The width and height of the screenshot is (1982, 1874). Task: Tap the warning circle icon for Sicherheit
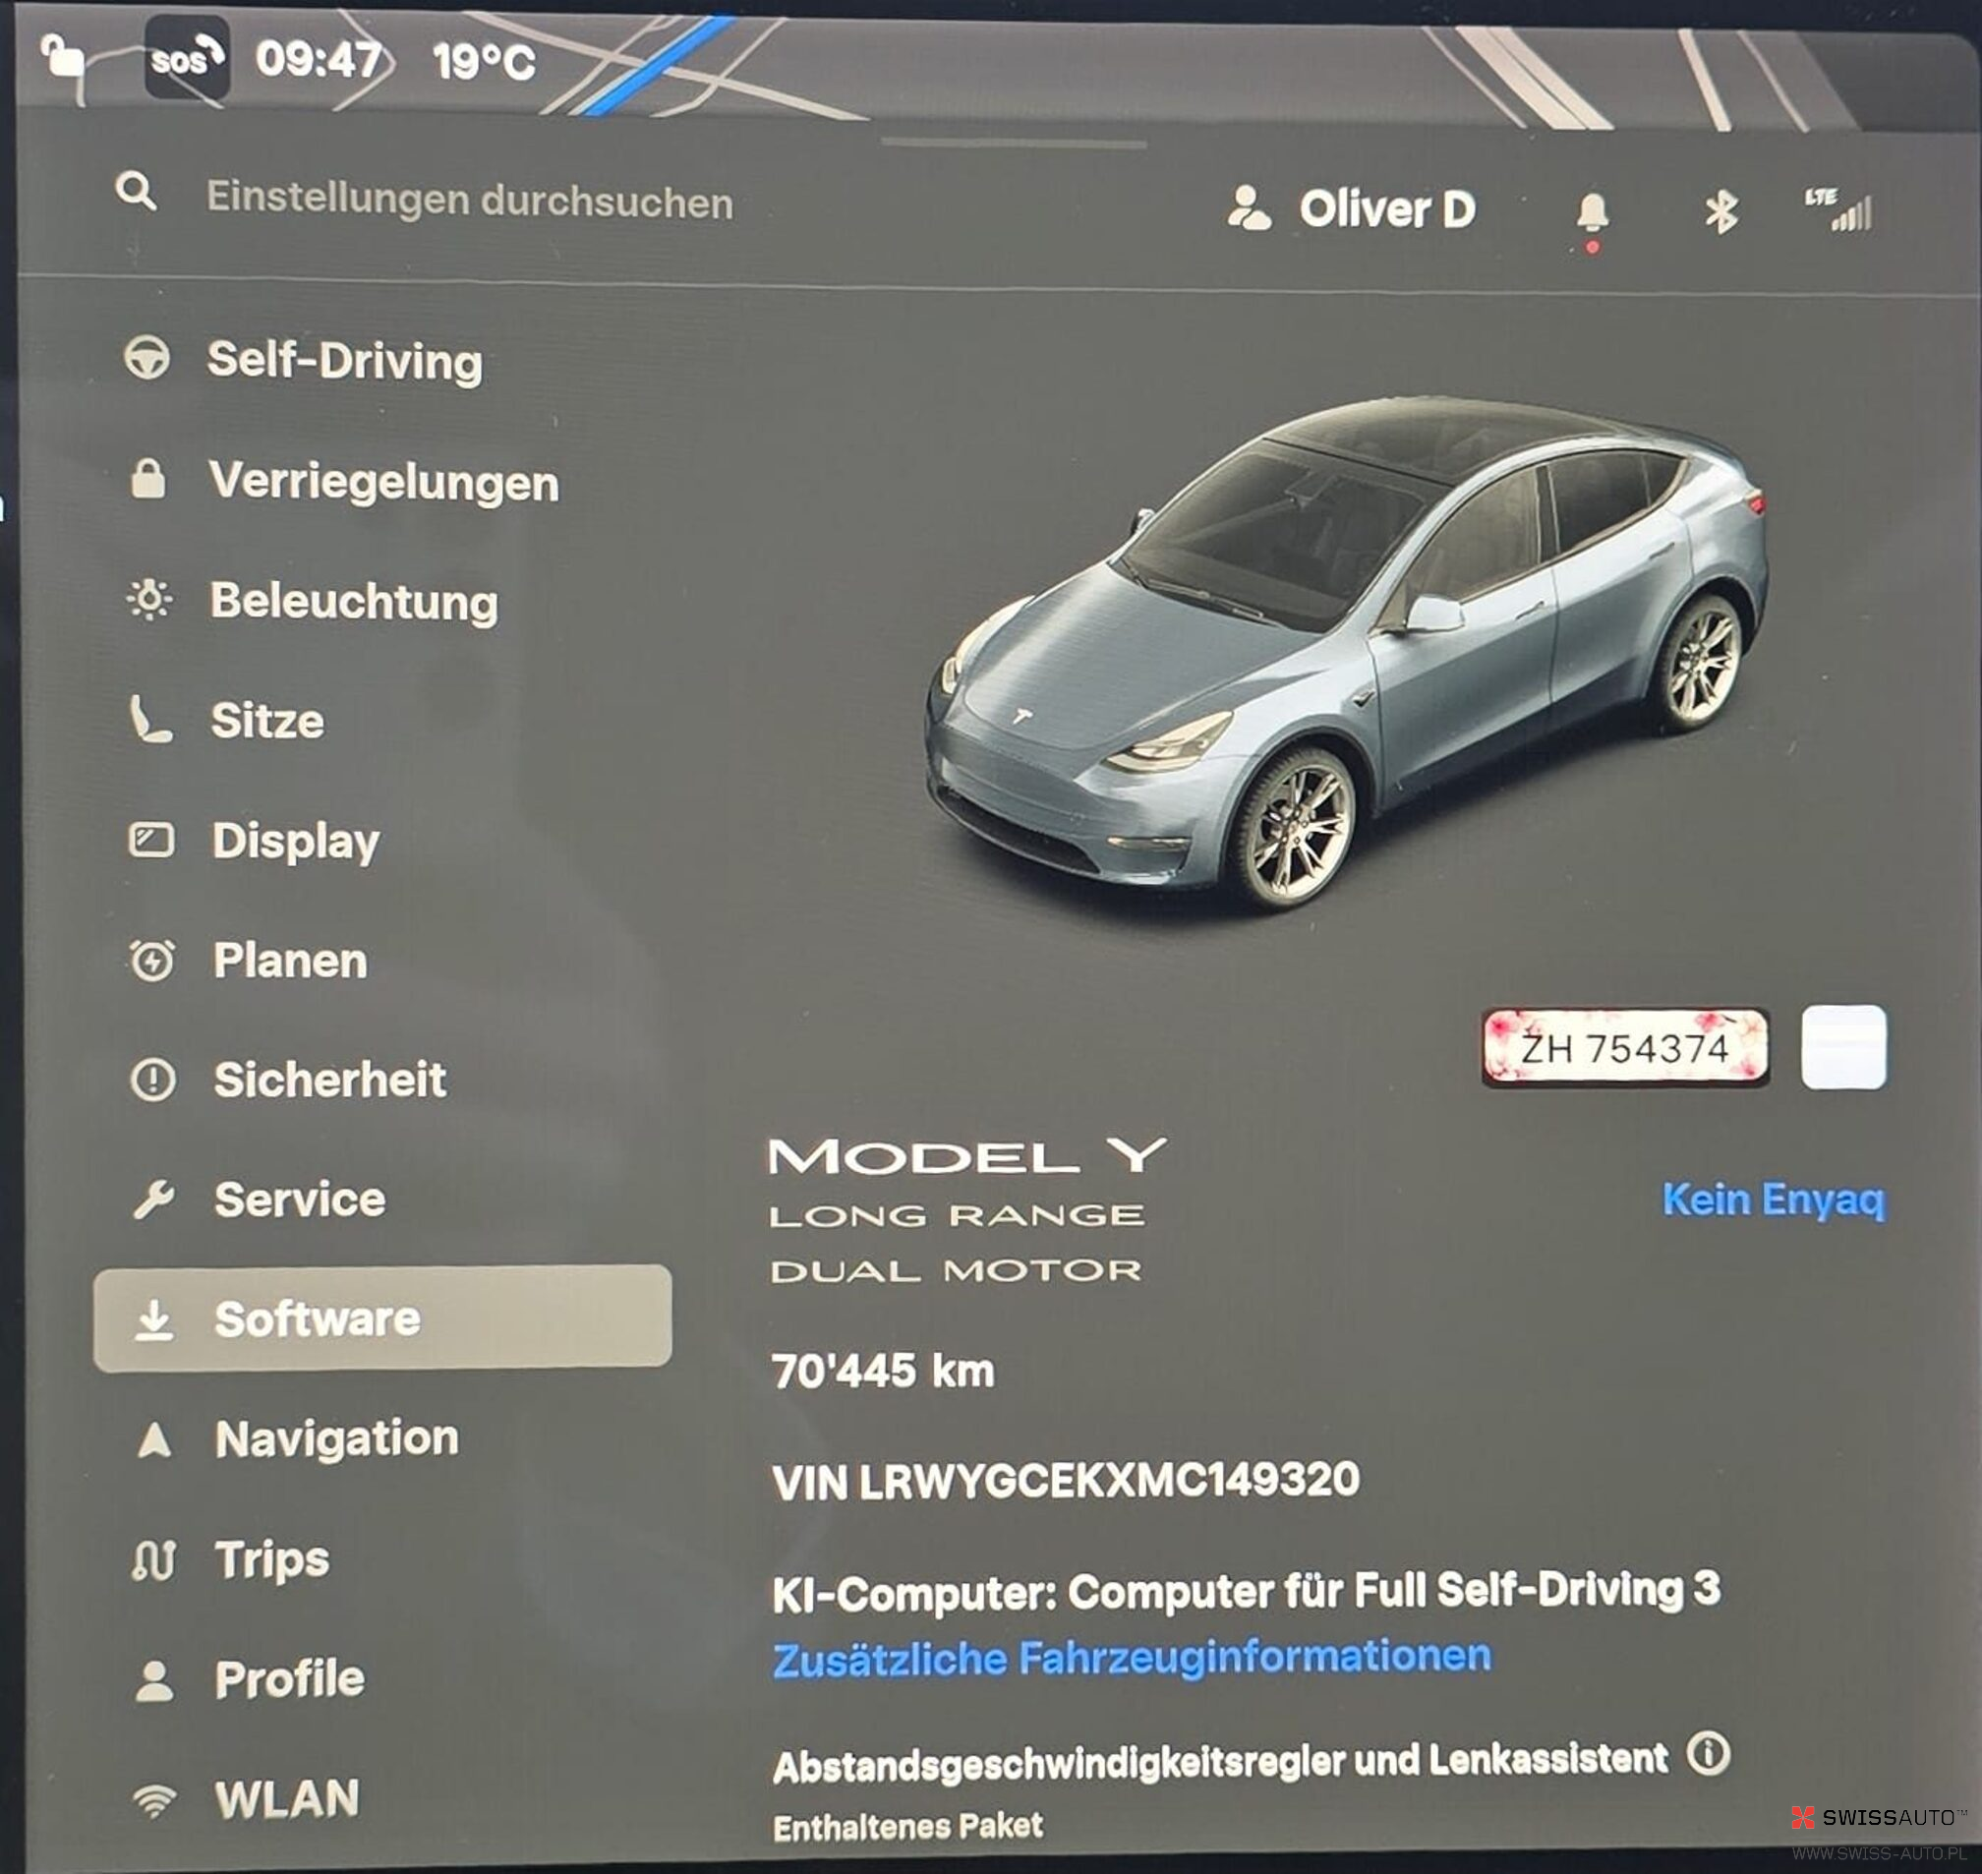(x=152, y=1080)
